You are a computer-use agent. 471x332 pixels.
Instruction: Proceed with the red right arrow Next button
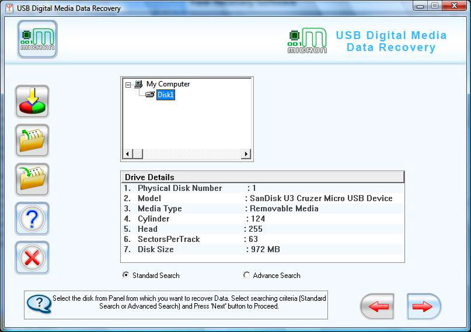coord(424,306)
